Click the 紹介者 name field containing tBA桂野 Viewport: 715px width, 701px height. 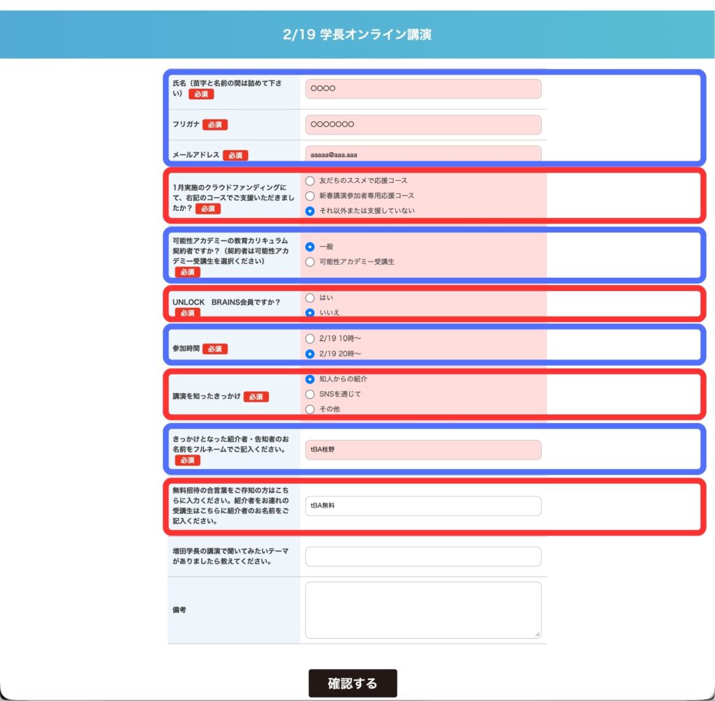point(422,450)
